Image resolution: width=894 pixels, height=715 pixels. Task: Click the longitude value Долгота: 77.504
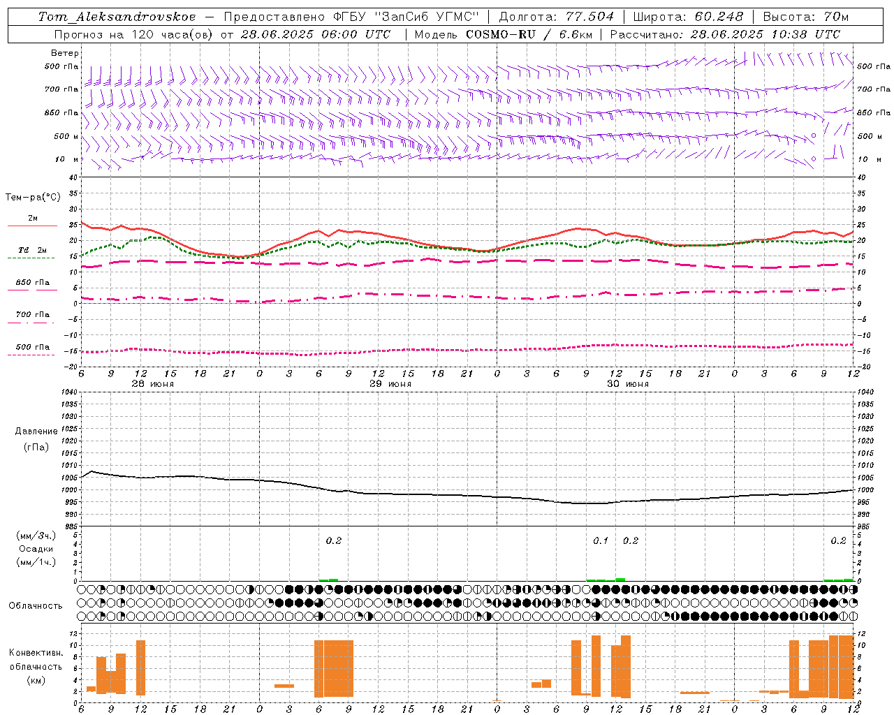click(557, 17)
